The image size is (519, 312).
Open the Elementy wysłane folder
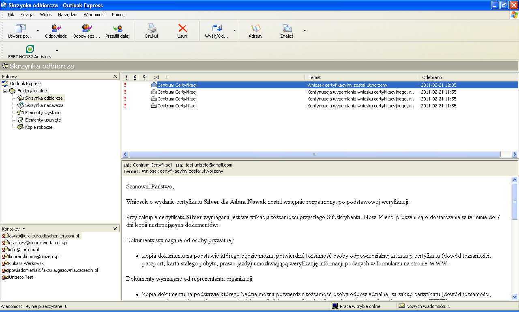click(x=43, y=113)
